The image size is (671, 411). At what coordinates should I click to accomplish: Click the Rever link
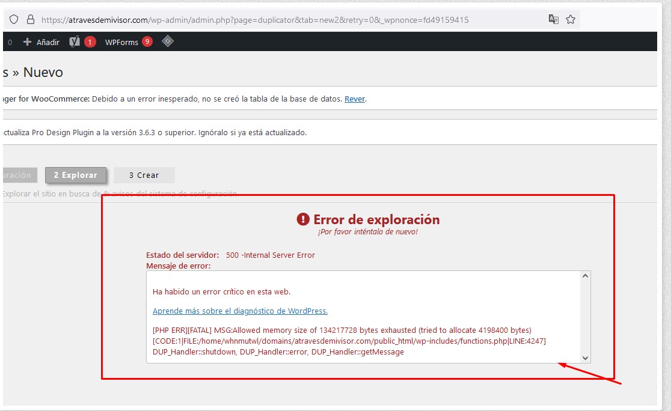[x=355, y=99]
